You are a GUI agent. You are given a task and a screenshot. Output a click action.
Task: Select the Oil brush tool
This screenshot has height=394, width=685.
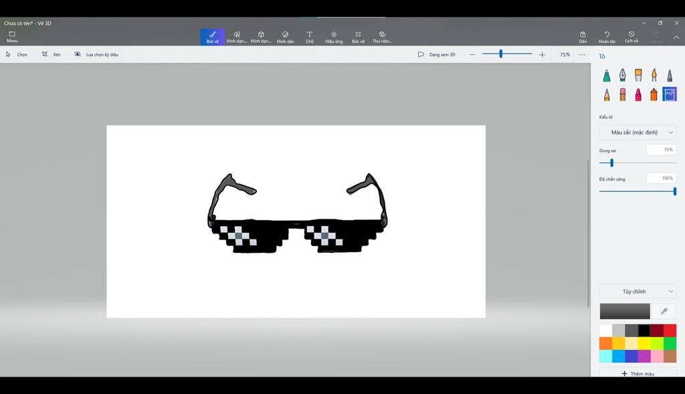638,76
